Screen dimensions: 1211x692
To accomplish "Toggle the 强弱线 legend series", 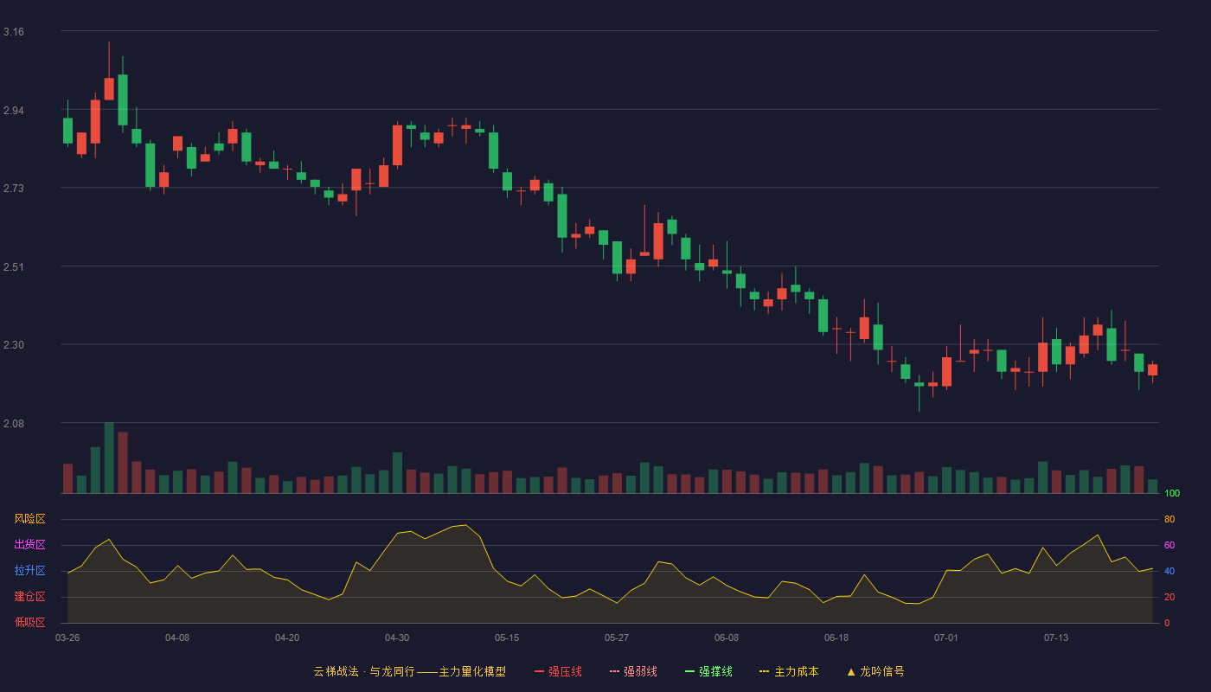I will (633, 671).
